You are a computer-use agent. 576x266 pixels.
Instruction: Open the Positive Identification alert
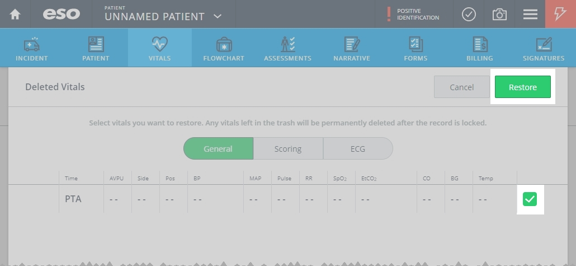pos(414,15)
